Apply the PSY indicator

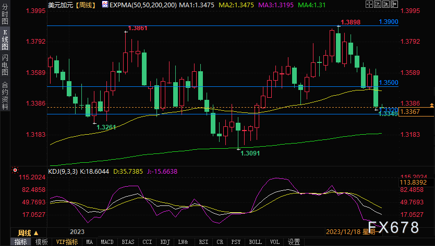click(x=236, y=242)
